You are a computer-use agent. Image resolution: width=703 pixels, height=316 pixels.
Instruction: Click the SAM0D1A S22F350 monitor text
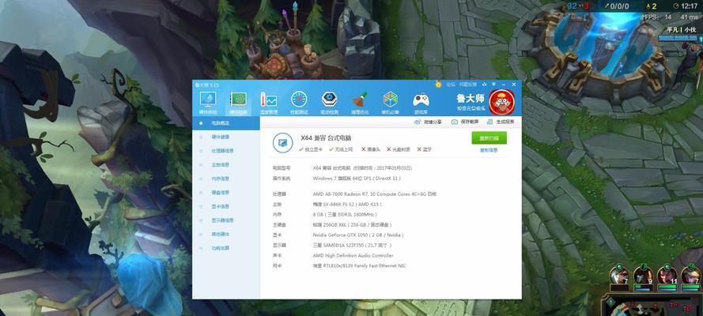coord(353,245)
